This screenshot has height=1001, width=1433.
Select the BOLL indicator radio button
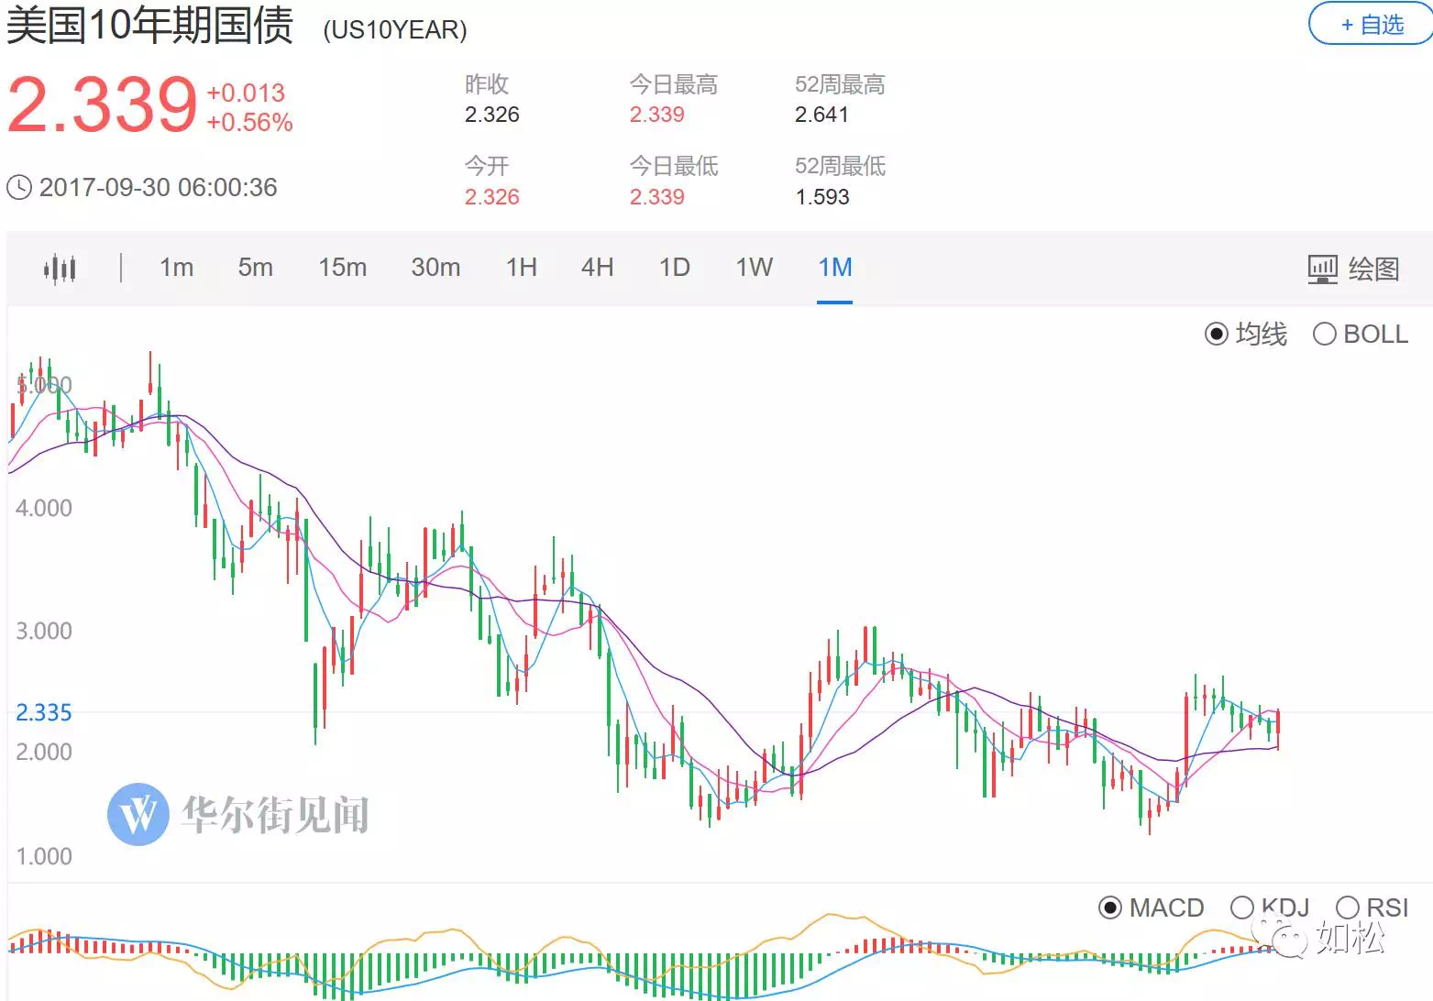coord(1324,335)
